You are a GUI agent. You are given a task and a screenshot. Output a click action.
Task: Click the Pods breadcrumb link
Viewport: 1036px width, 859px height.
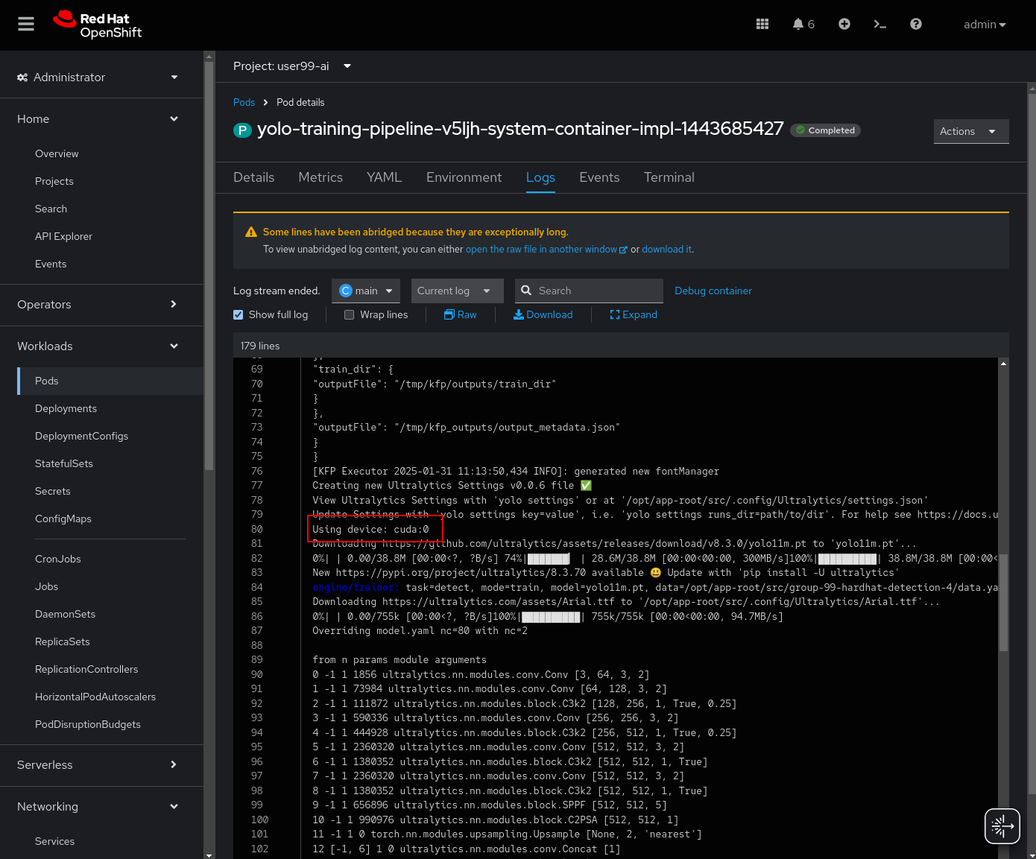[244, 102]
